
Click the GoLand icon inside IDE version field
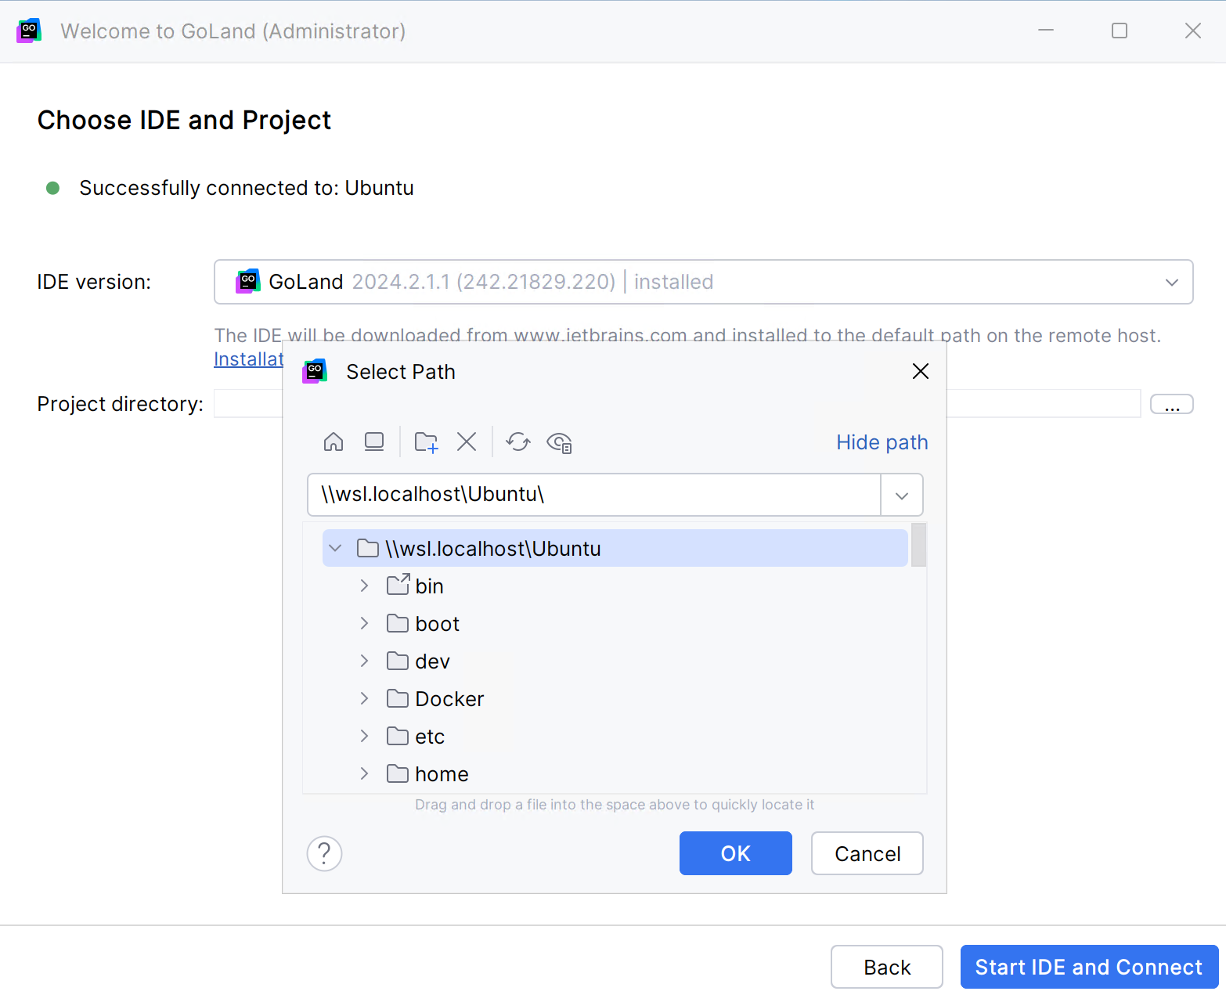(x=248, y=281)
